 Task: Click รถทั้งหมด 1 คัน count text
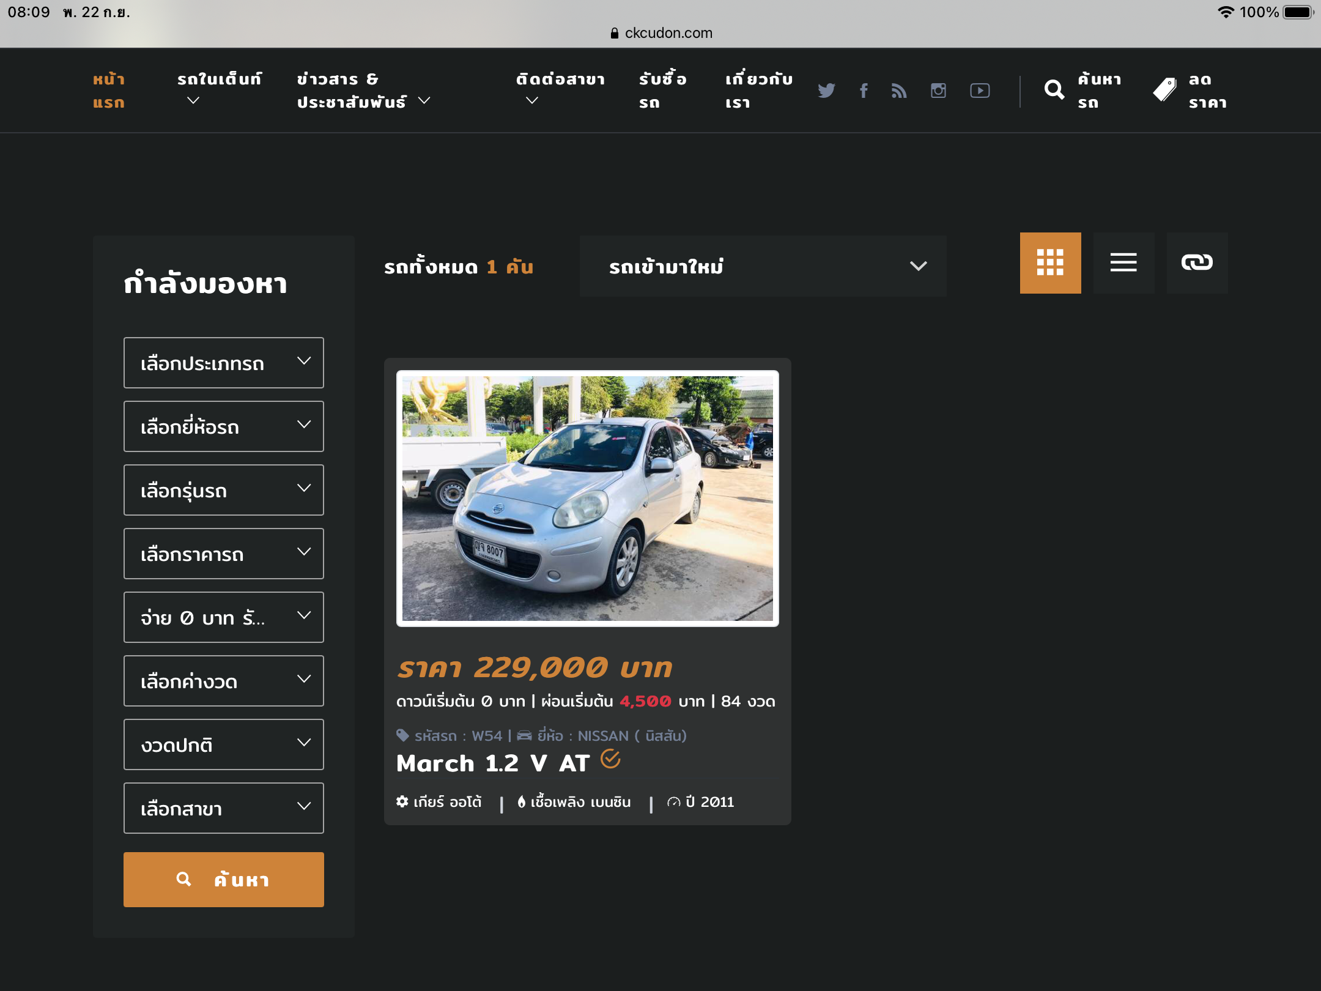(x=459, y=267)
